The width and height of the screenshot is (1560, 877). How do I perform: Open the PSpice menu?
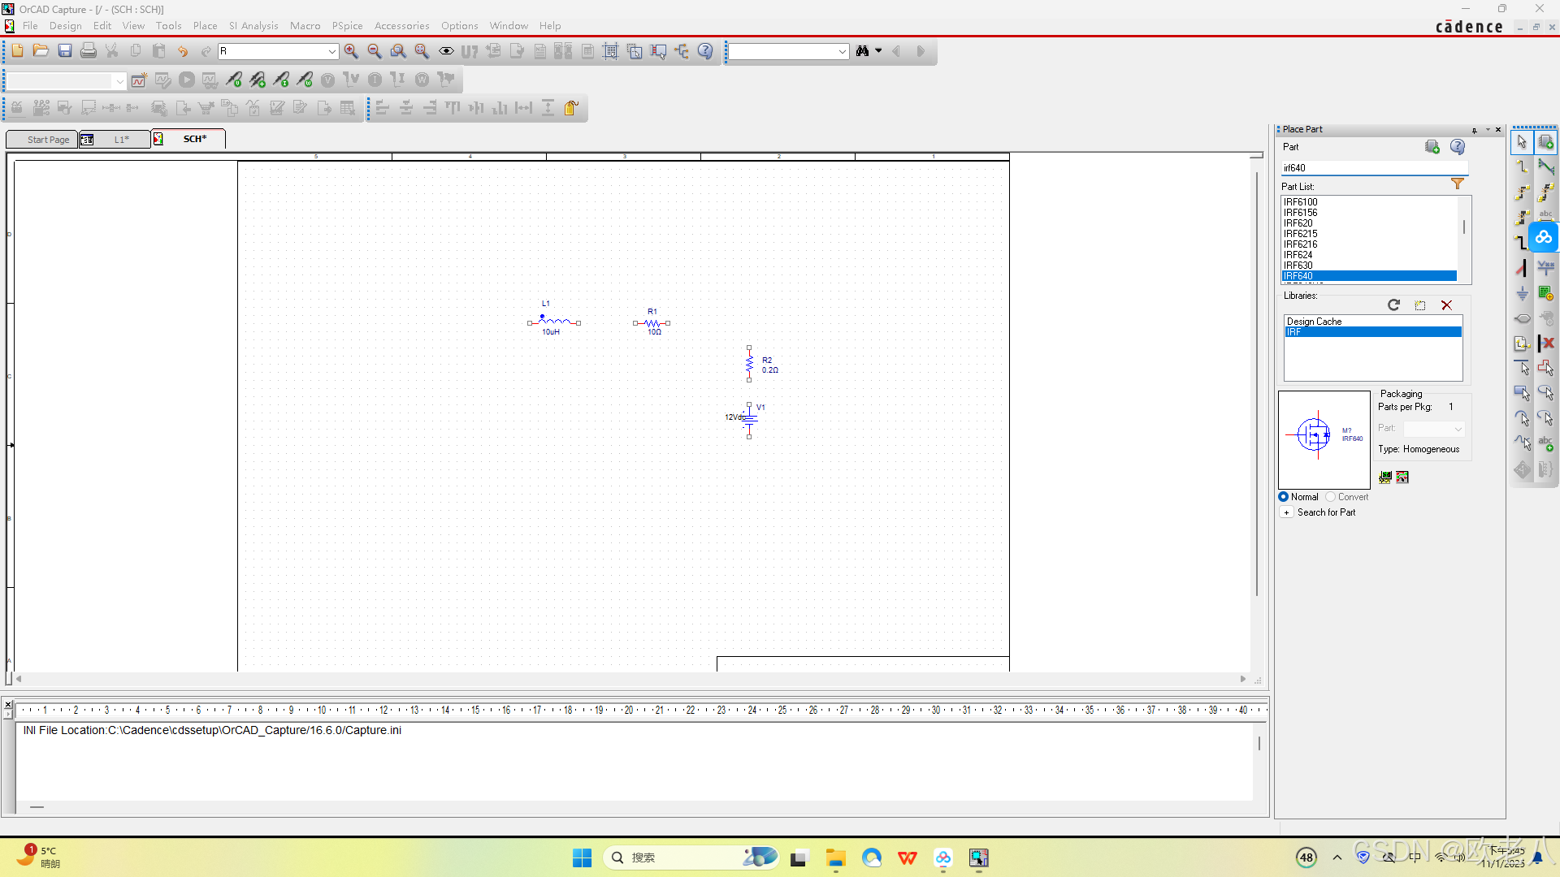347,26
